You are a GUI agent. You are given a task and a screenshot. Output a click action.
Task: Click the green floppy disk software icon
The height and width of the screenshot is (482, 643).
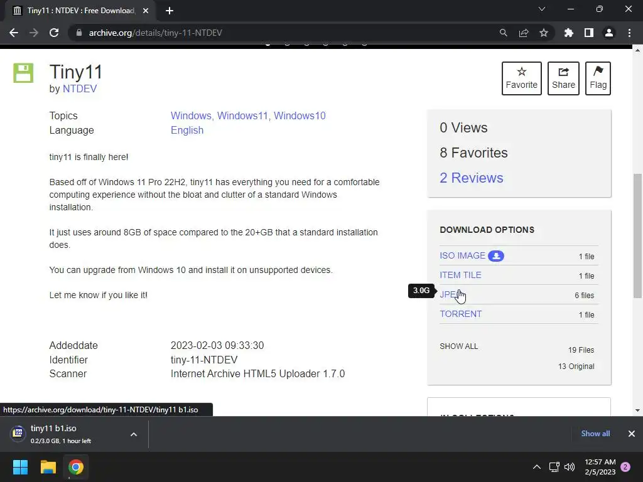click(x=23, y=73)
